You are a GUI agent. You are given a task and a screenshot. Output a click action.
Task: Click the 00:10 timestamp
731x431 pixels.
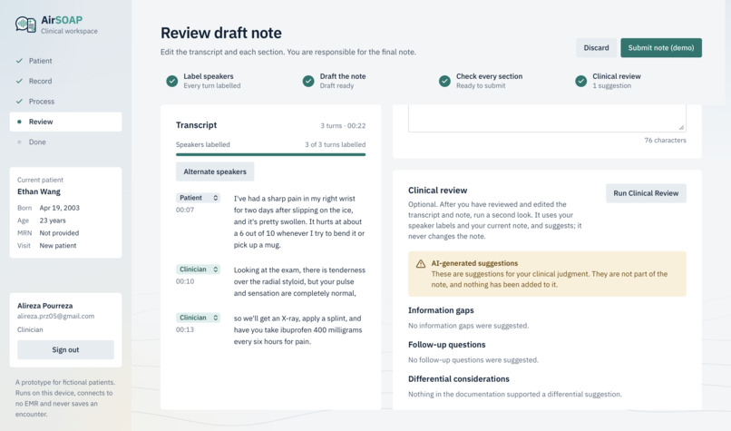coord(185,281)
